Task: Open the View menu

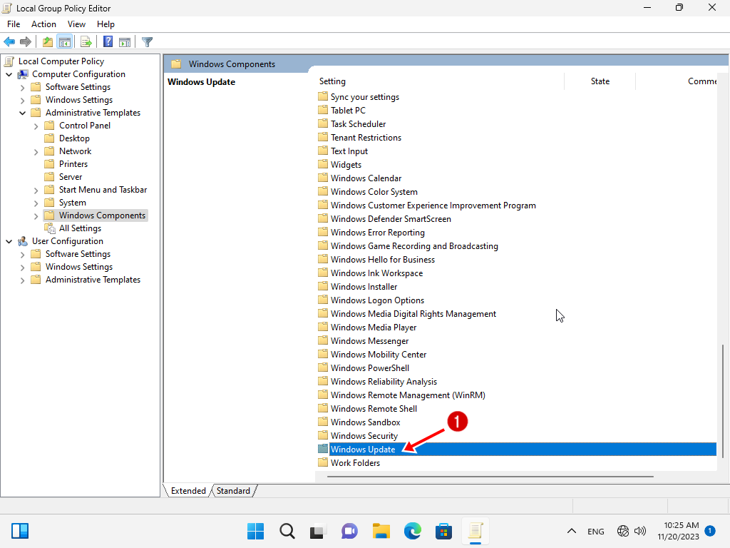Action: coord(76,24)
